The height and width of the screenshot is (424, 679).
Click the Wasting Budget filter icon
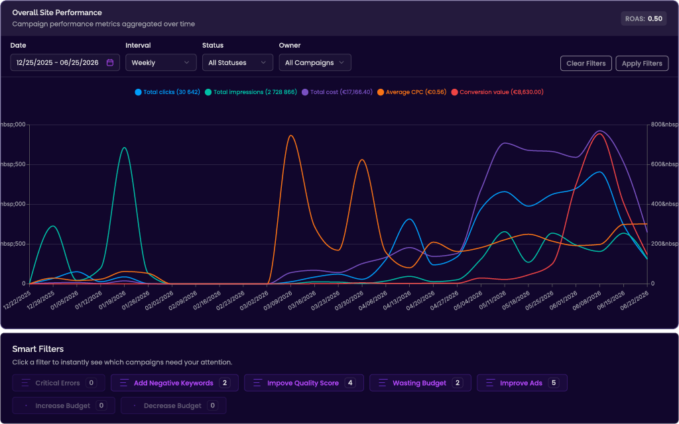pyautogui.click(x=383, y=383)
